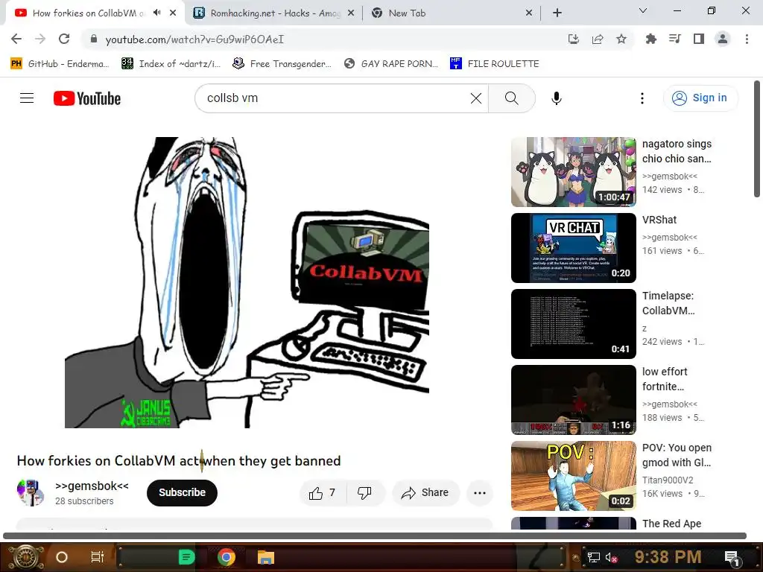Open the low effort fortnite video thumbnail

tap(573, 400)
